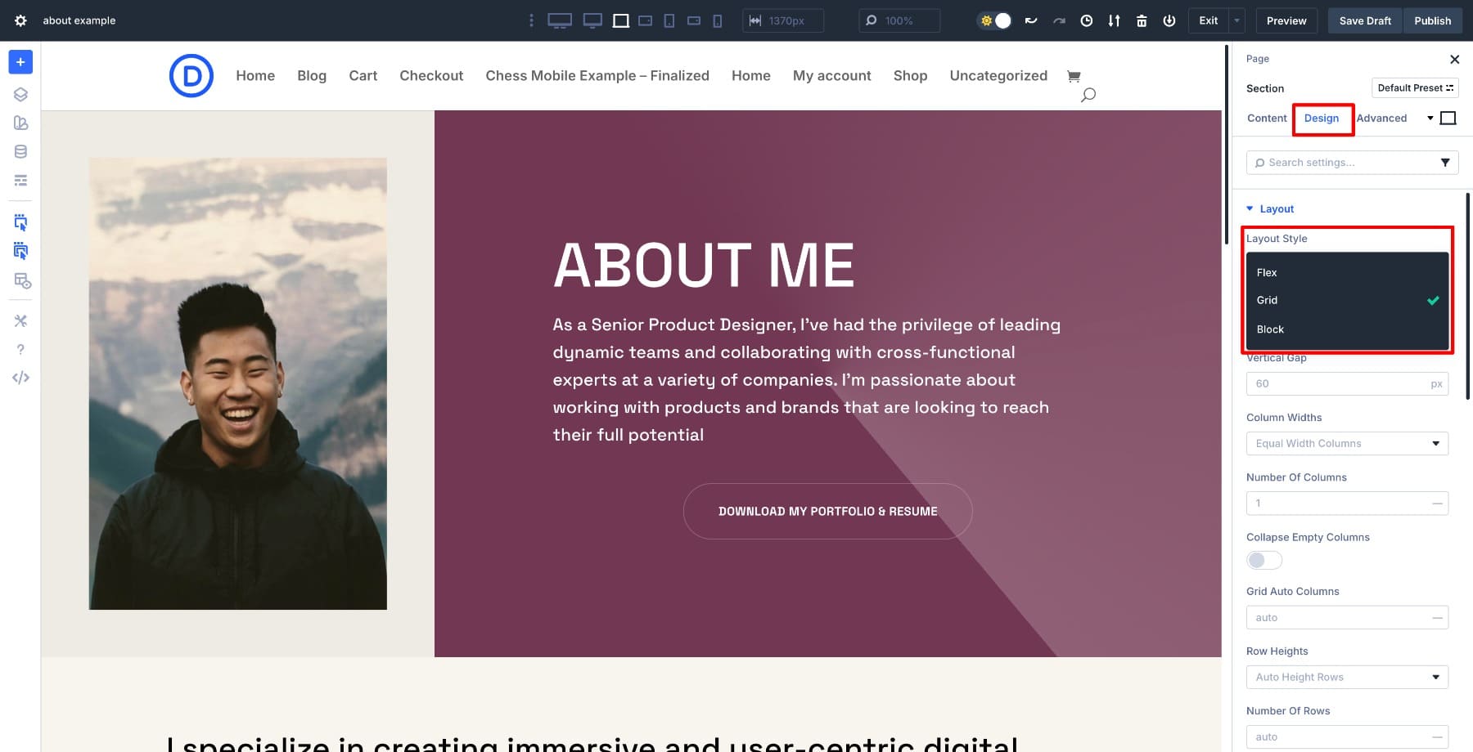Image resolution: width=1473 pixels, height=752 pixels.
Task: Toggle the light/dark mode switch
Action: pos(995,20)
